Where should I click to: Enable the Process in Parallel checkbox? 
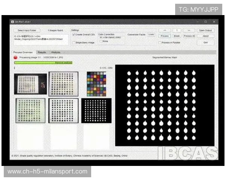tap(160, 43)
